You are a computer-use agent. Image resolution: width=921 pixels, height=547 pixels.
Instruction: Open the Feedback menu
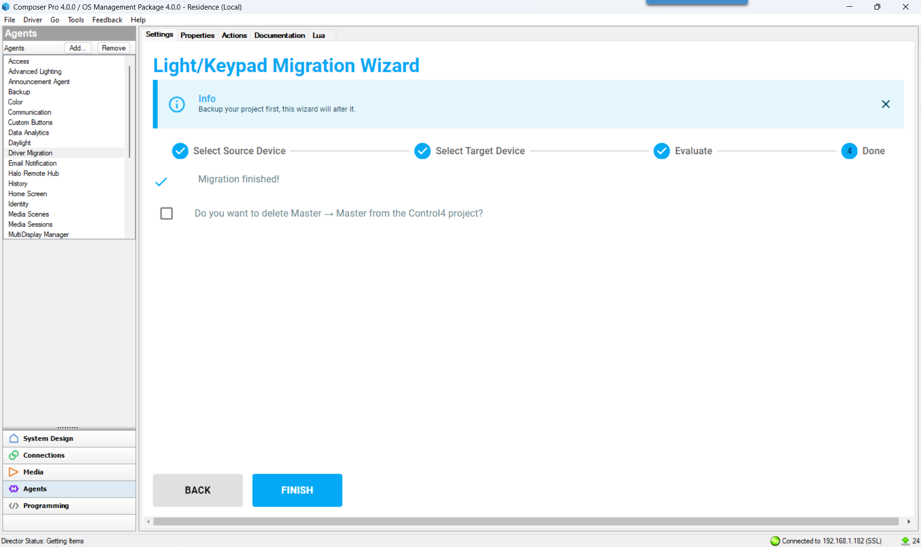(x=107, y=20)
